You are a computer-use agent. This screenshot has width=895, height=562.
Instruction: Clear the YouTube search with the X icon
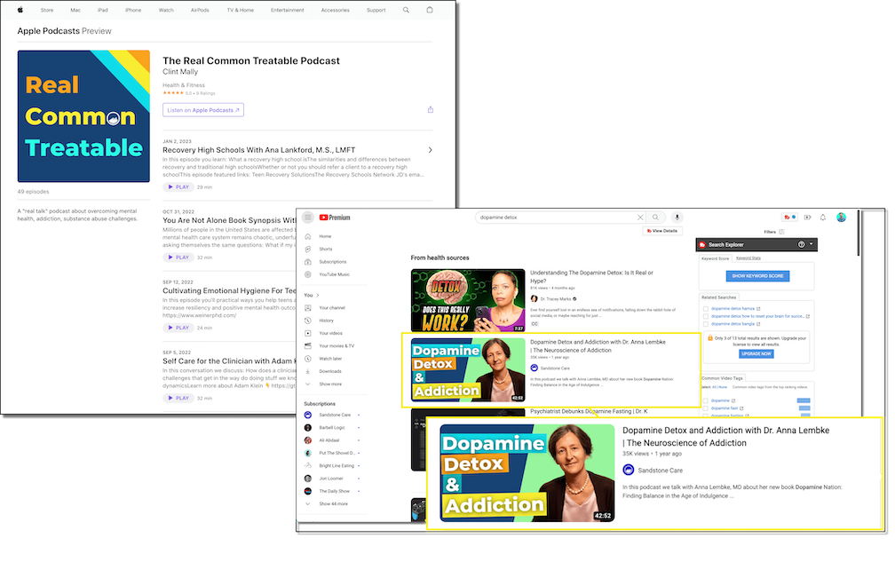pos(640,218)
